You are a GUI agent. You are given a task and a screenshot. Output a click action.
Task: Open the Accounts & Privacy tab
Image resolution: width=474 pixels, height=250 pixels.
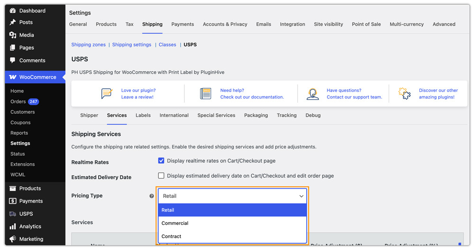(225, 24)
